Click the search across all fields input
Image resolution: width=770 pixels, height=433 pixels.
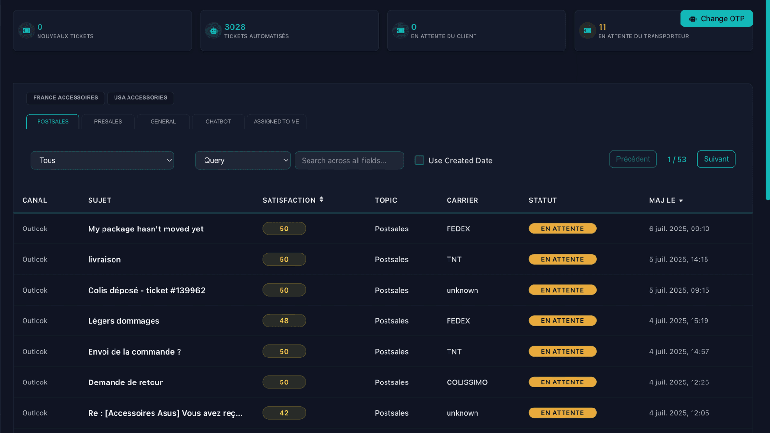[349, 160]
